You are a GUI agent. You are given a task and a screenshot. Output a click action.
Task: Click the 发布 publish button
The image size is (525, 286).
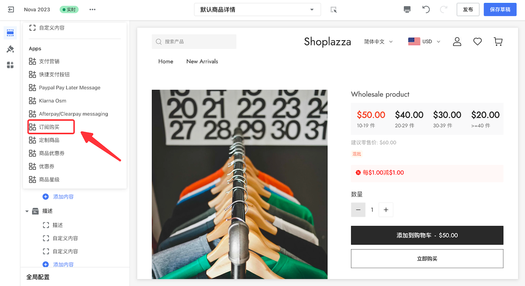click(468, 9)
